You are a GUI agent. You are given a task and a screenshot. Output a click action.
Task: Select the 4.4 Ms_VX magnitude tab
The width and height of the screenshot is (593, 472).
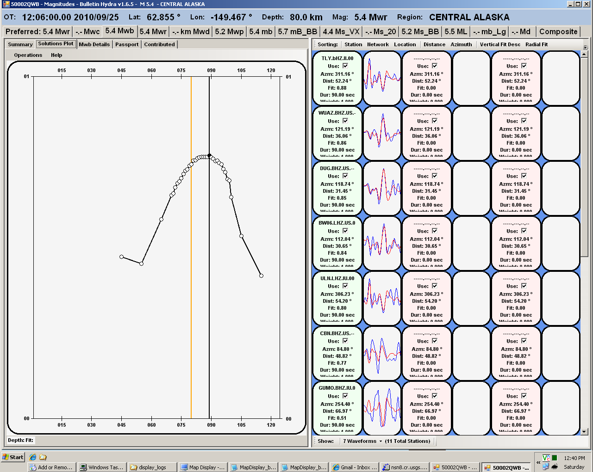pyautogui.click(x=341, y=31)
